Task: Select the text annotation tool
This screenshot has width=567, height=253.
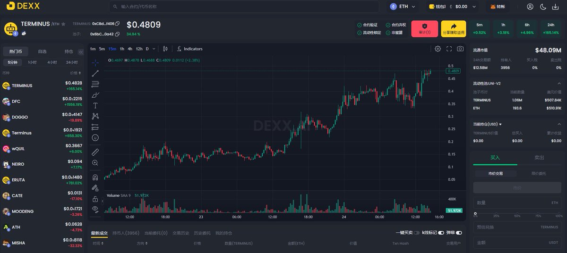Action: point(95,105)
